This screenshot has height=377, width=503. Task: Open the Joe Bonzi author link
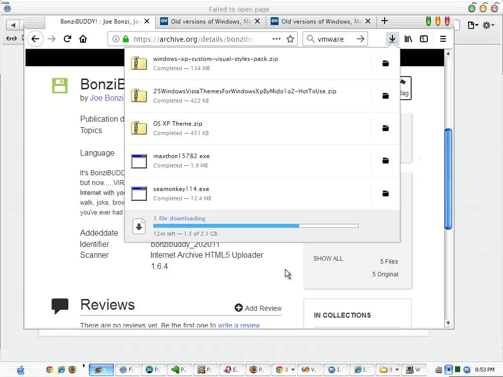107,98
